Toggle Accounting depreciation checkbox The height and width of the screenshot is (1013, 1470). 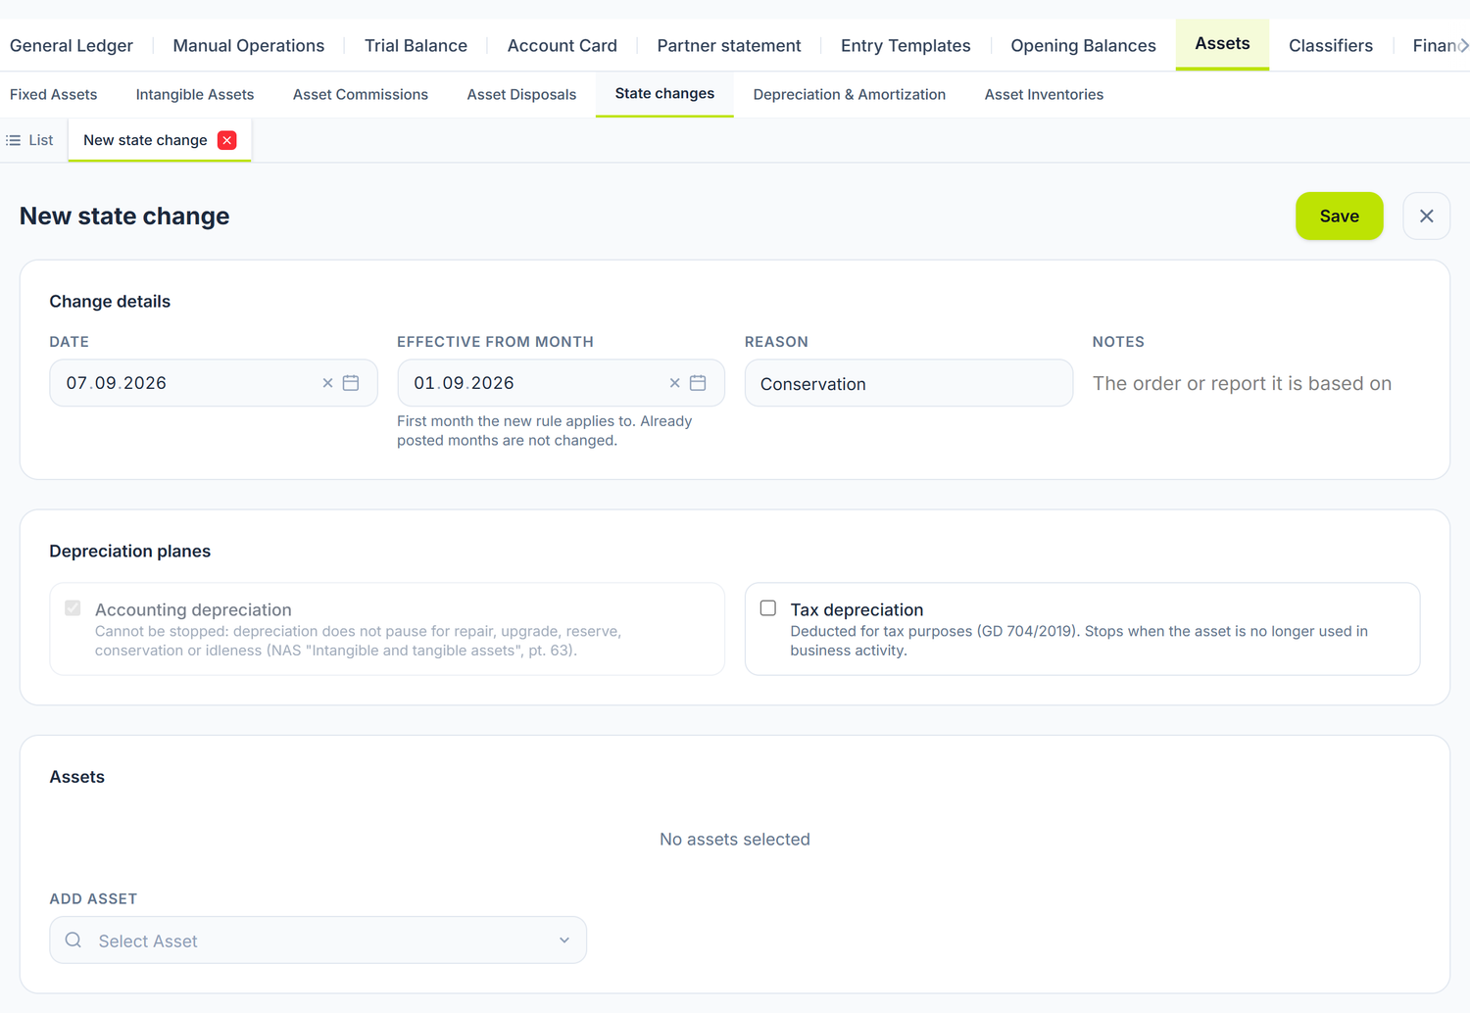point(73,608)
